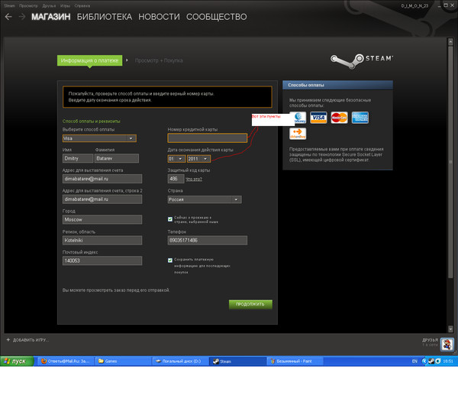This screenshot has width=458, height=408.
Task: Open payment method dropdown showing Visa
Action: click(x=99, y=138)
